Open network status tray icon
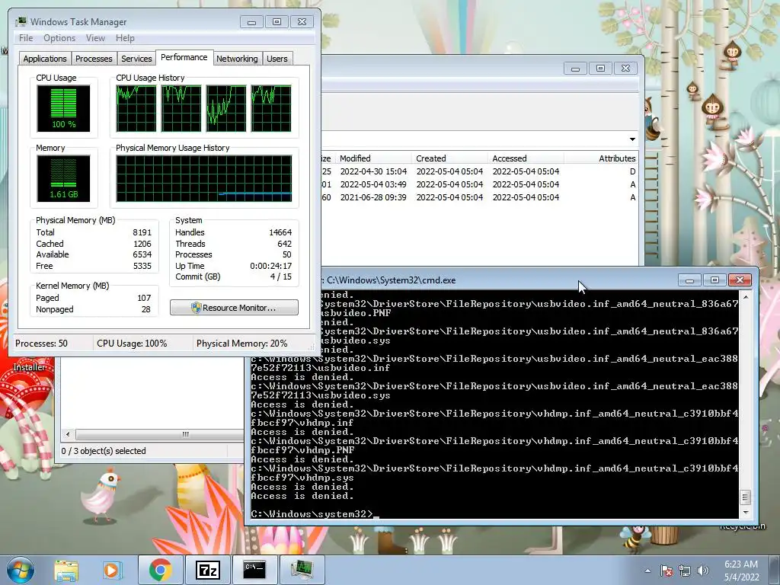Viewport: 780px width, 585px height. 685,571
